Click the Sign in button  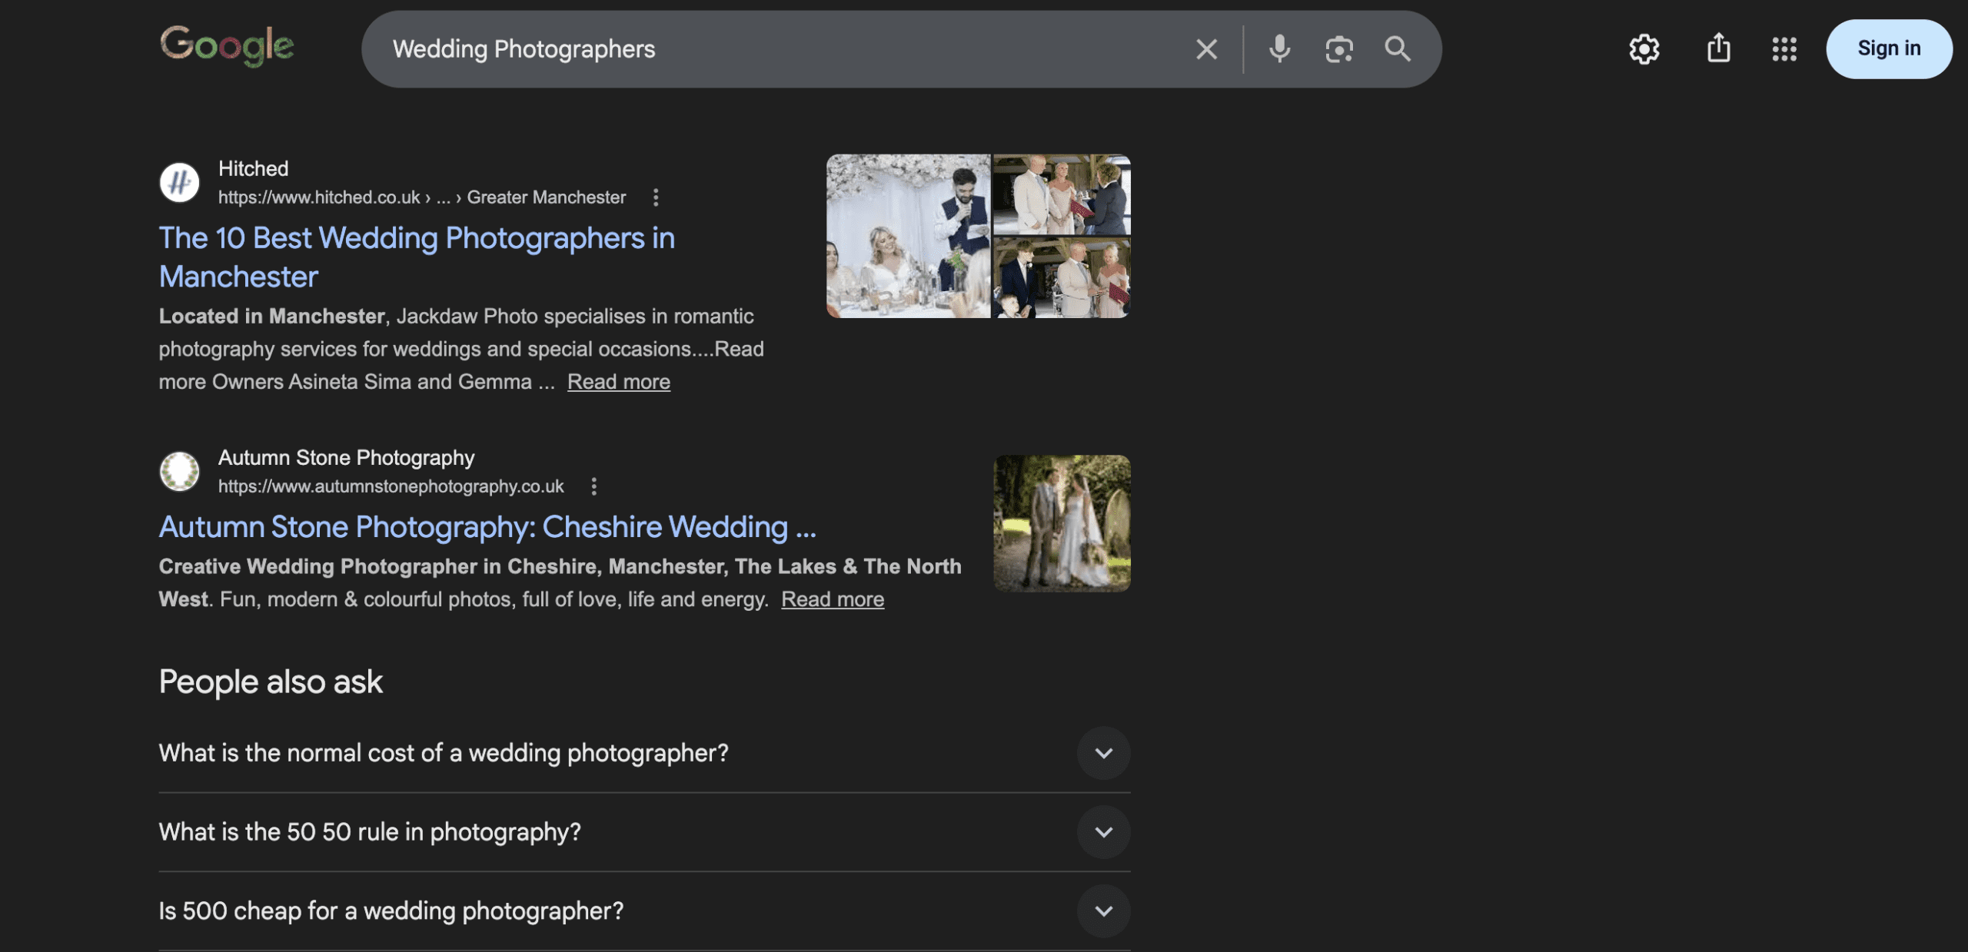tap(1888, 48)
